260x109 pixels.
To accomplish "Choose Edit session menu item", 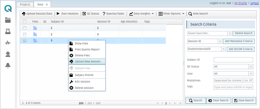I will (x=87, y=82).
